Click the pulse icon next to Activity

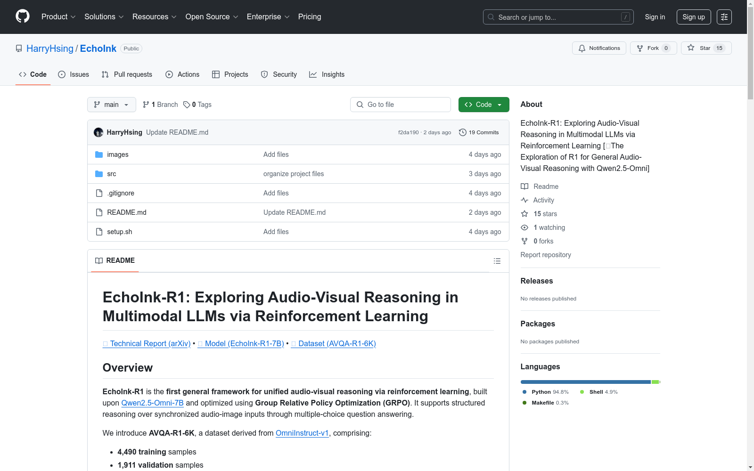[x=525, y=200]
